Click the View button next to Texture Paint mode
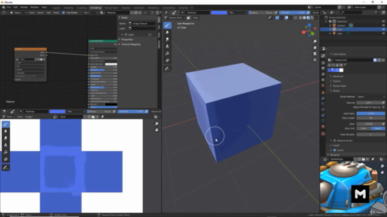The height and width of the screenshot is (217, 387). coord(195,17)
